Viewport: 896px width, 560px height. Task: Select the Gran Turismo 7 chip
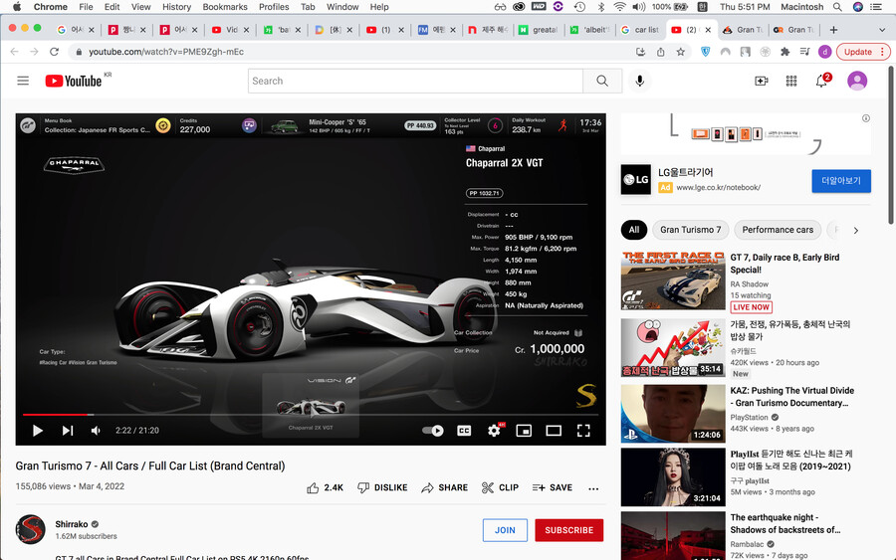pos(690,230)
